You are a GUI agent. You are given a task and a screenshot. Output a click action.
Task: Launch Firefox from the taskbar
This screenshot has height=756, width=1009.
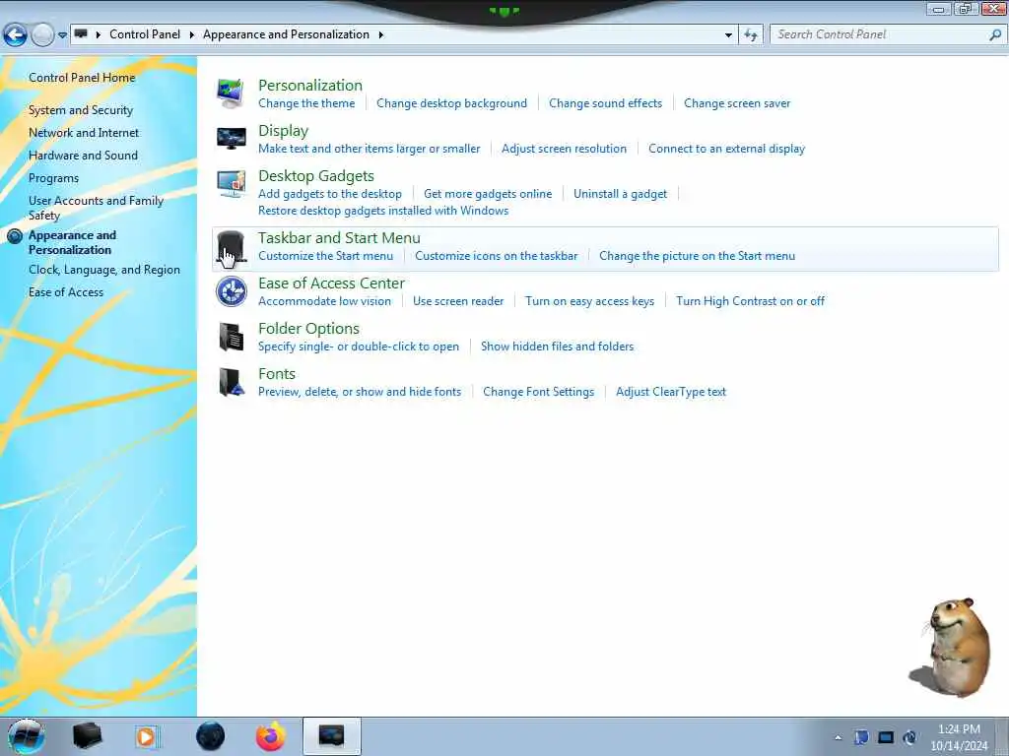(270, 736)
